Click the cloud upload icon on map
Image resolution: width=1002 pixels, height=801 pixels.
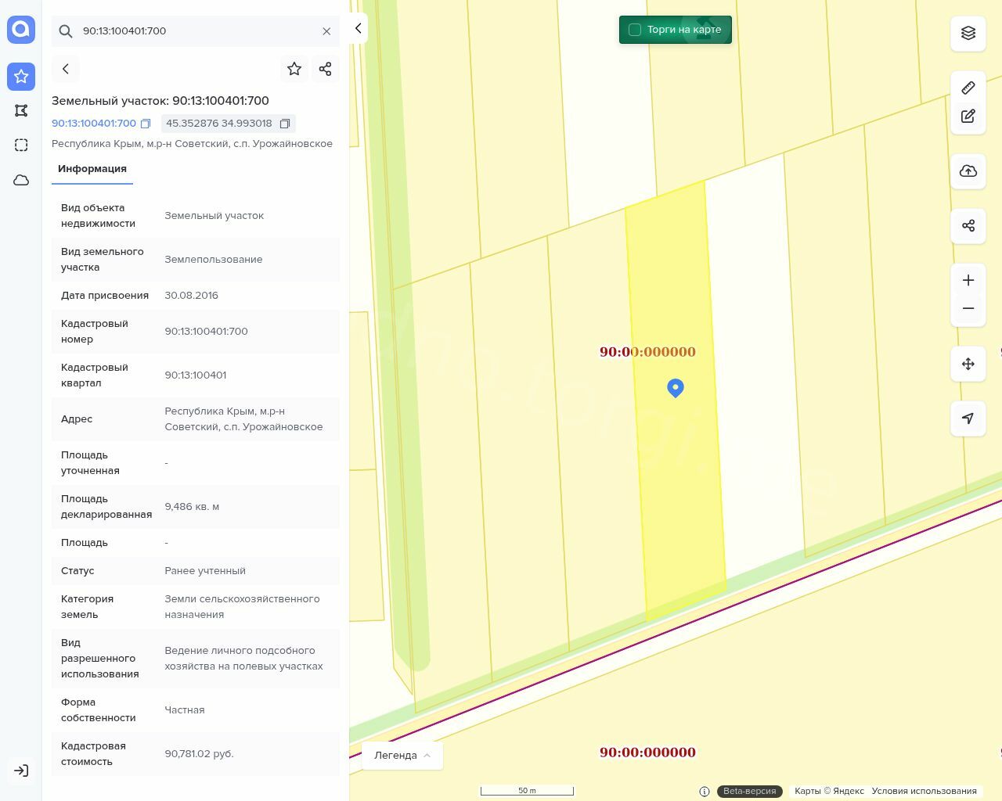coord(968,171)
